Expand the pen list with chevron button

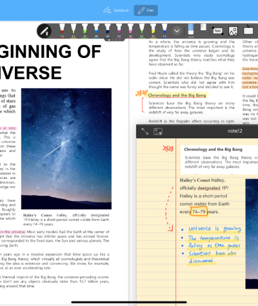177,31
